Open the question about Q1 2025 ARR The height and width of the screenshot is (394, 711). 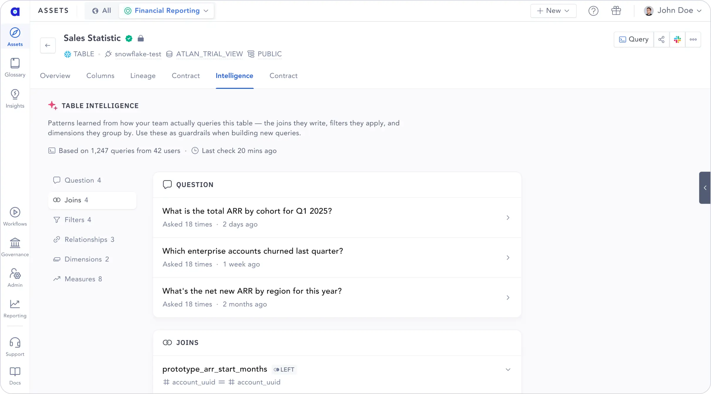(247, 211)
